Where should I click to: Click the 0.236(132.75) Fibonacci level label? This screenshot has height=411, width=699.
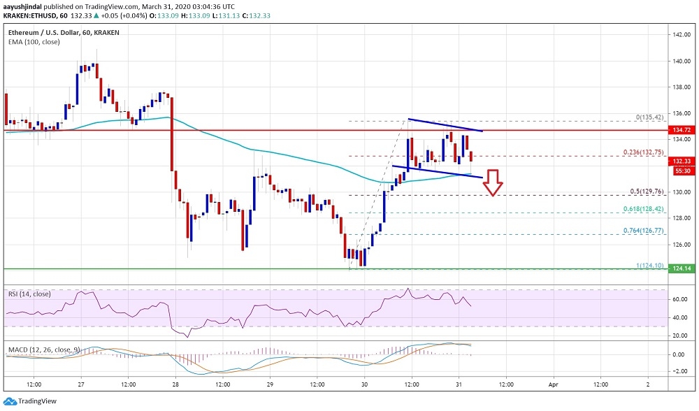coord(643,152)
